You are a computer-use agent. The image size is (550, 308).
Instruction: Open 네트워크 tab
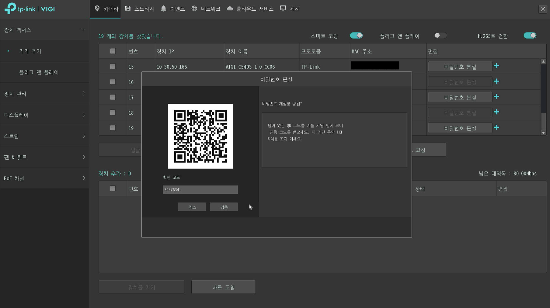point(206,9)
